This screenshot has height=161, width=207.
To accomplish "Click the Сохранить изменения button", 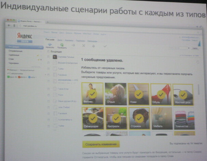I will 101,144.
